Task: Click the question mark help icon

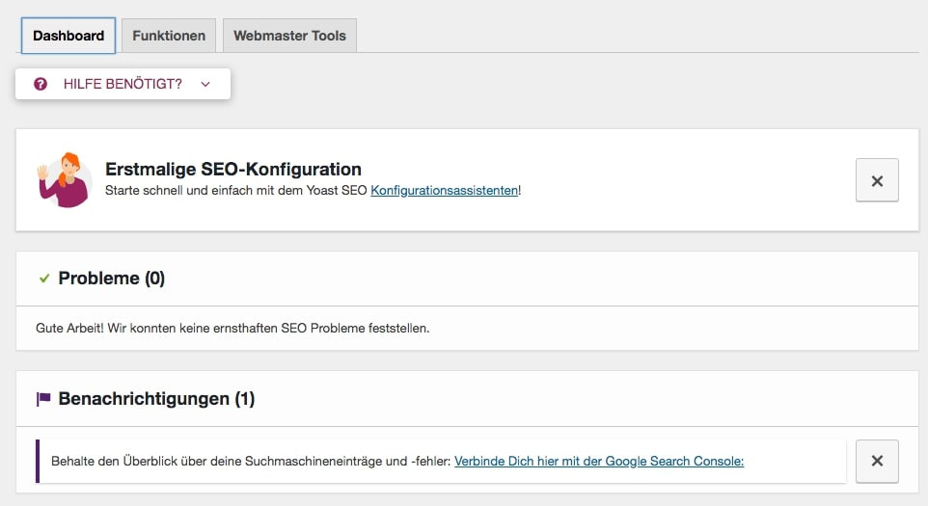Action: tap(41, 84)
